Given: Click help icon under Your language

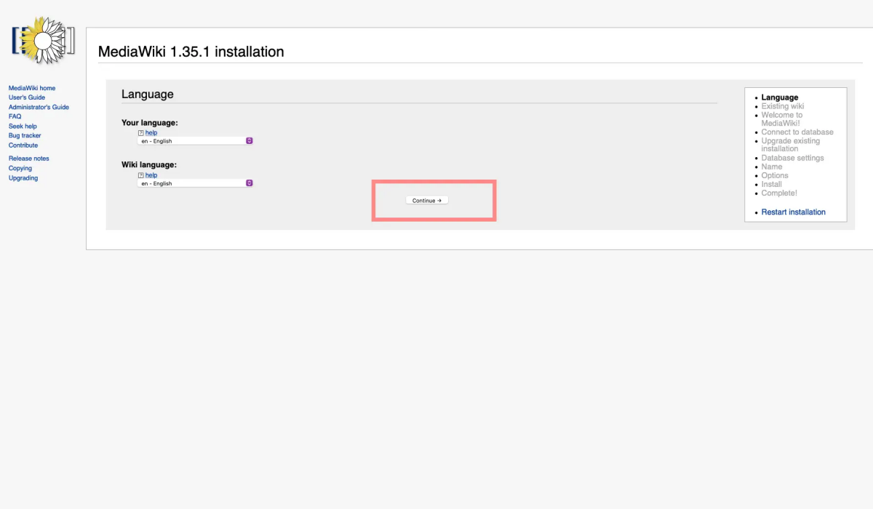Looking at the screenshot, I should tap(140, 133).
